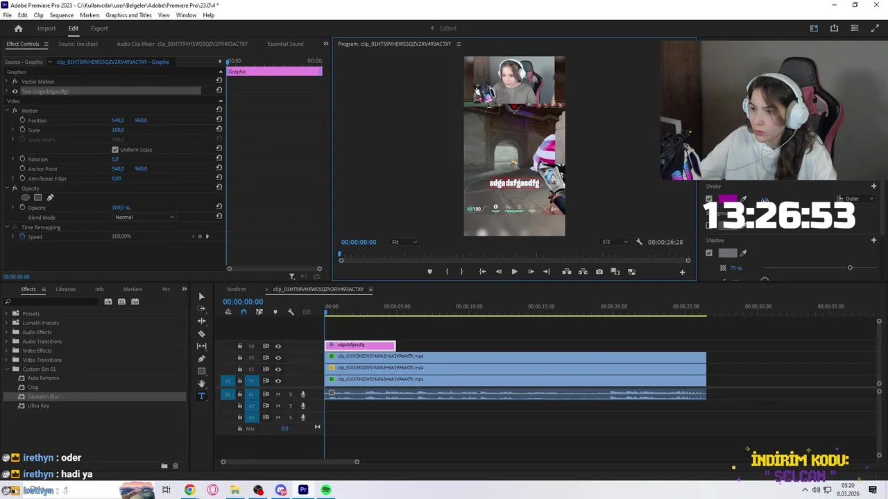Open the Fit zoom level dropdown

[x=404, y=242]
